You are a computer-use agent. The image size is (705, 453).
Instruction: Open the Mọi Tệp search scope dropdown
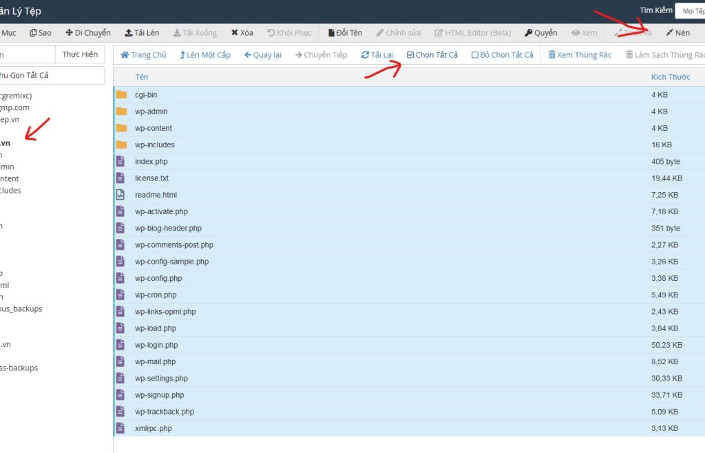tap(691, 11)
